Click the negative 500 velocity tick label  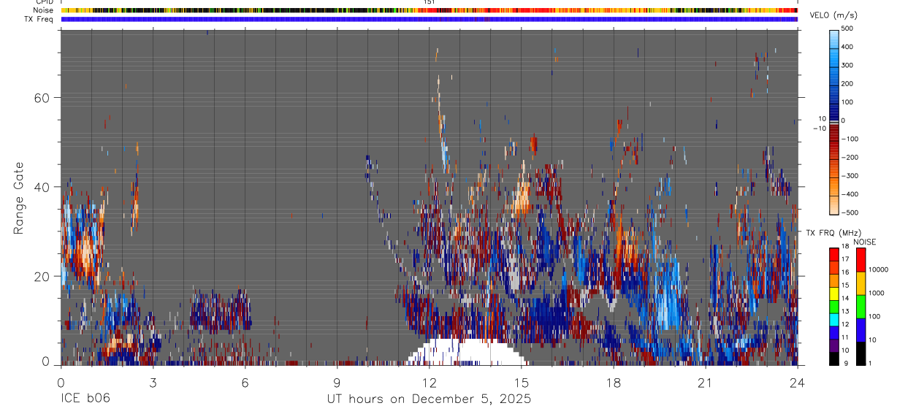(x=851, y=212)
